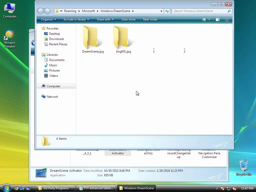Image resolution: width=256 pixels, height=192 pixels.
Task: Expand arrow after Microsoft breadcrumb
Action: (x=98, y=11)
